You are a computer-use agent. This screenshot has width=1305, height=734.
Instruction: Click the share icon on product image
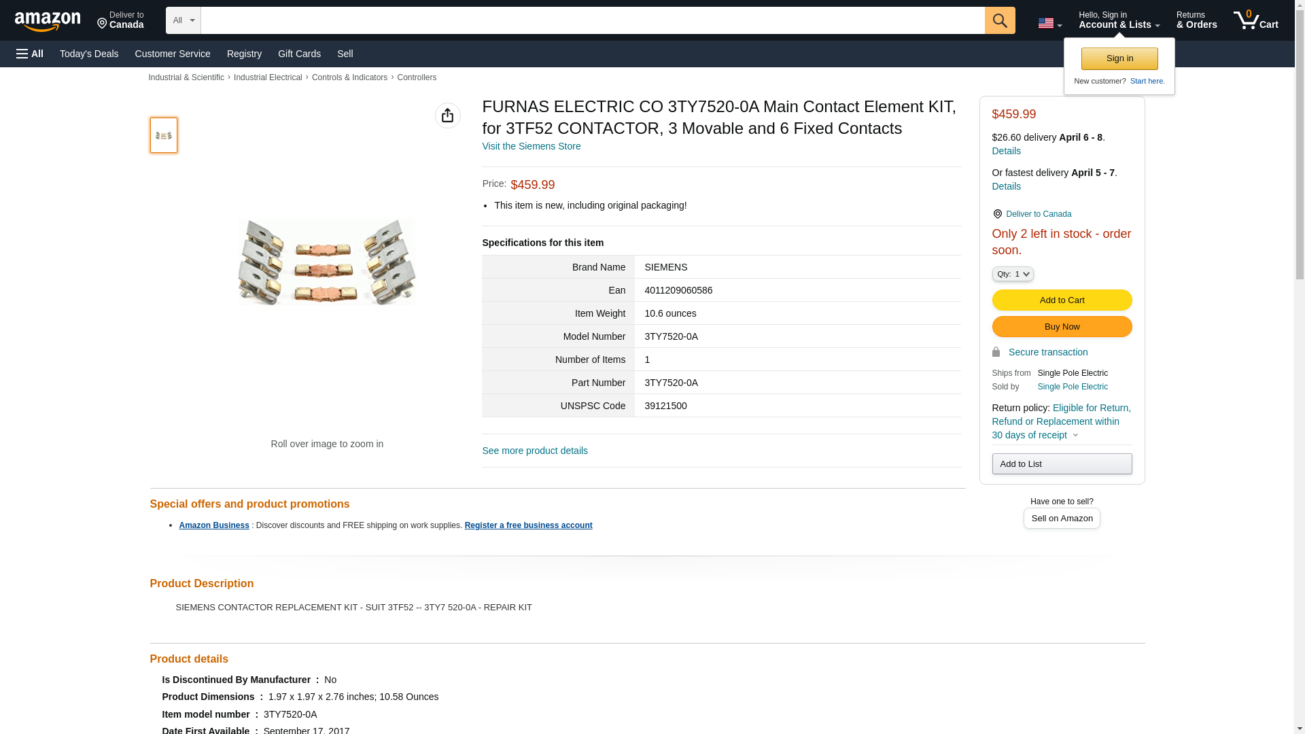coord(447,116)
